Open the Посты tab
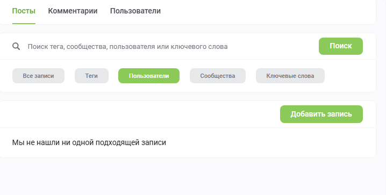 pos(24,11)
